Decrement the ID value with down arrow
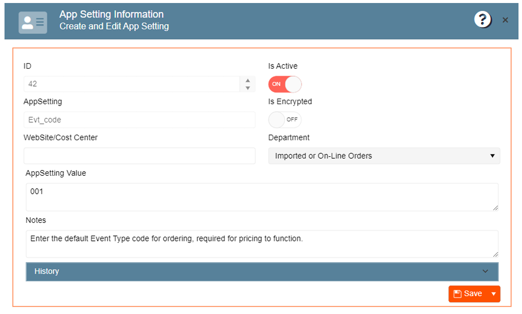This screenshot has width=522, height=314. pyautogui.click(x=247, y=88)
